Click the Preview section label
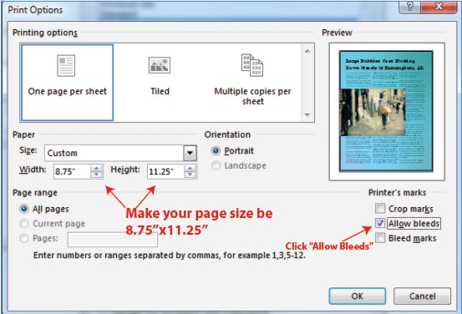Screen dimensions: 462x314 (337, 33)
